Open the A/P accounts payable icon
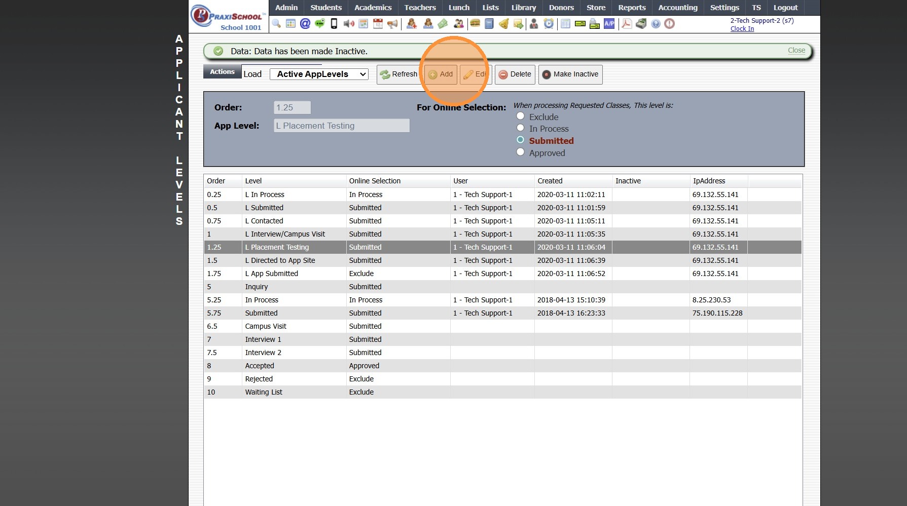This screenshot has height=506, width=907. (x=609, y=24)
